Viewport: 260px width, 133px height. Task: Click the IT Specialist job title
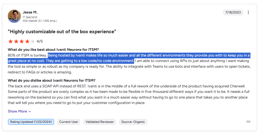coord(30,17)
